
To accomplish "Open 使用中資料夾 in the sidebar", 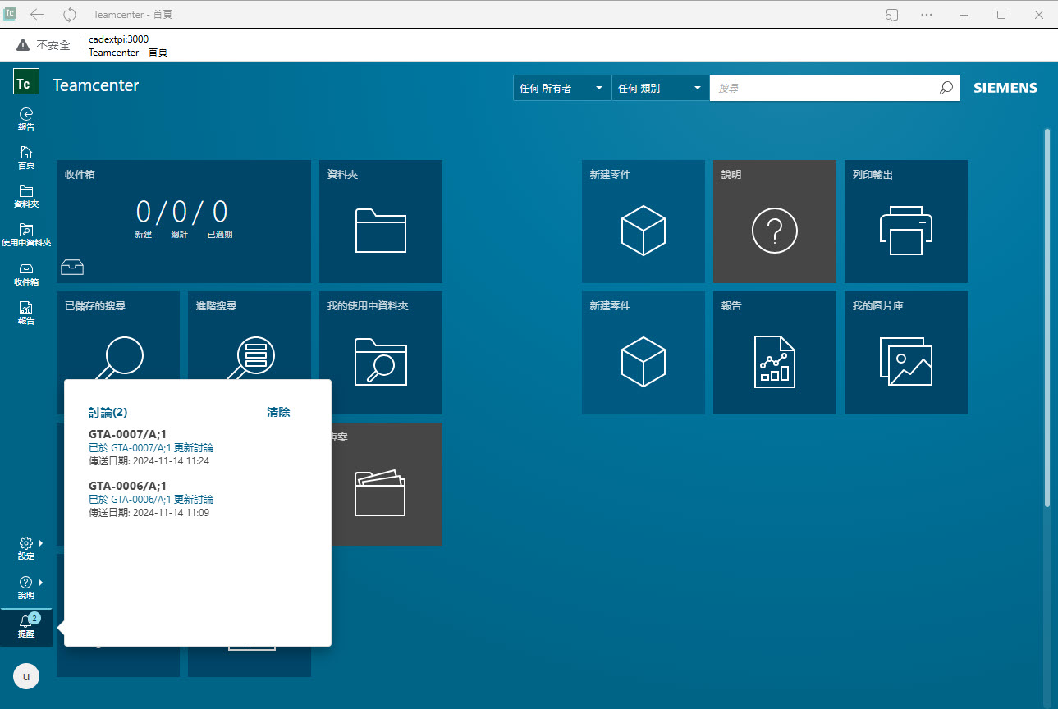I will 26,235.
